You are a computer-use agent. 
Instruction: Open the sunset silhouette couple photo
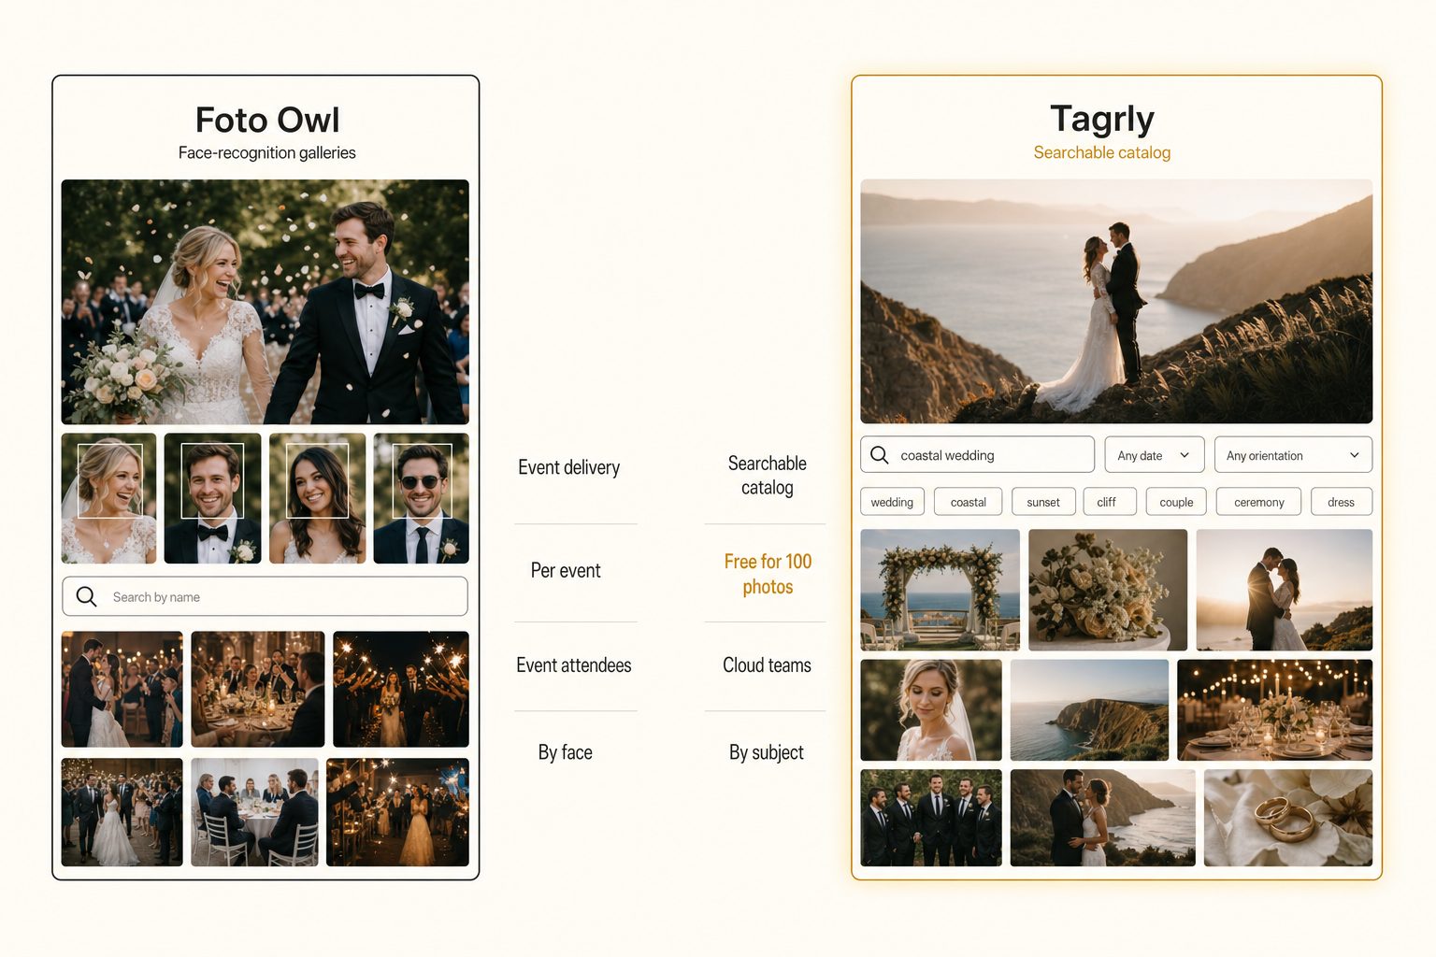1284,590
